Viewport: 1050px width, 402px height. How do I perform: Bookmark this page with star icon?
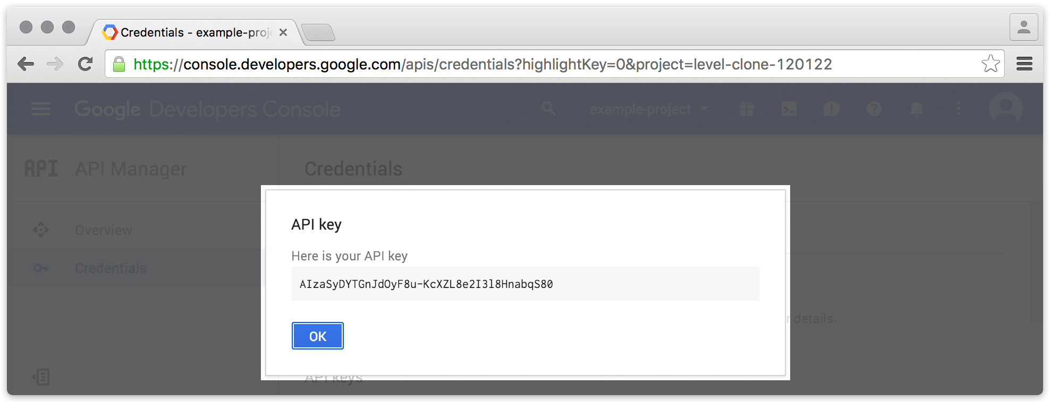(x=990, y=64)
